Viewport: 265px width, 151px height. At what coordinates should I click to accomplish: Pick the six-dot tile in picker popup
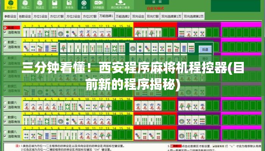click(x=169, y=48)
